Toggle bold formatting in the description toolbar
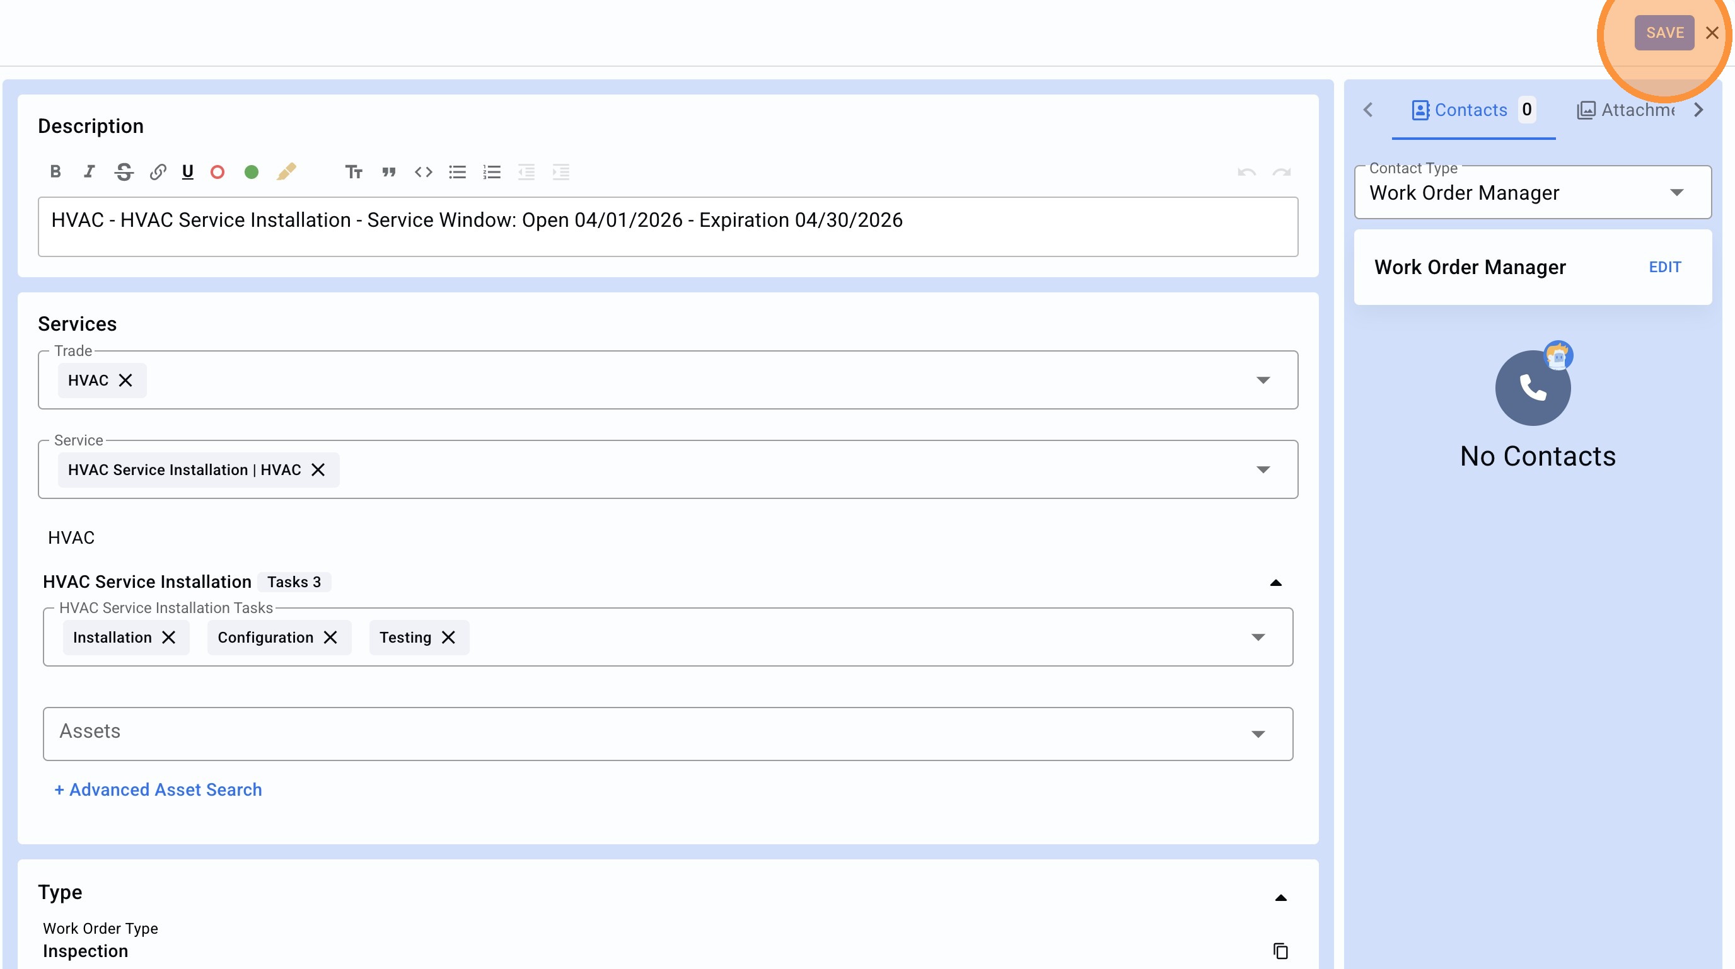The width and height of the screenshot is (1735, 969). pos(55,171)
